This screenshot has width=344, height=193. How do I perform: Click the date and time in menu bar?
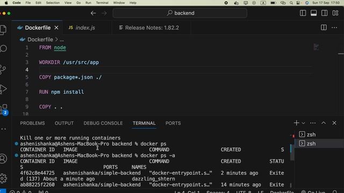click(x=326, y=3)
